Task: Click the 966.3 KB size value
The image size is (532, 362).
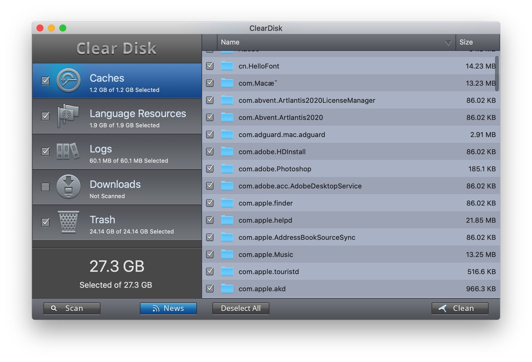Action: [x=481, y=289]
